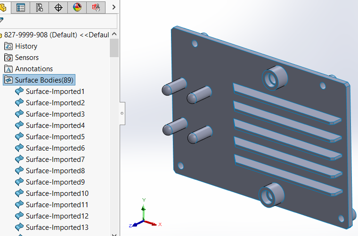358x236 pixels.
Task: Select Surface-Imported4 label
Action: (55, 126)
